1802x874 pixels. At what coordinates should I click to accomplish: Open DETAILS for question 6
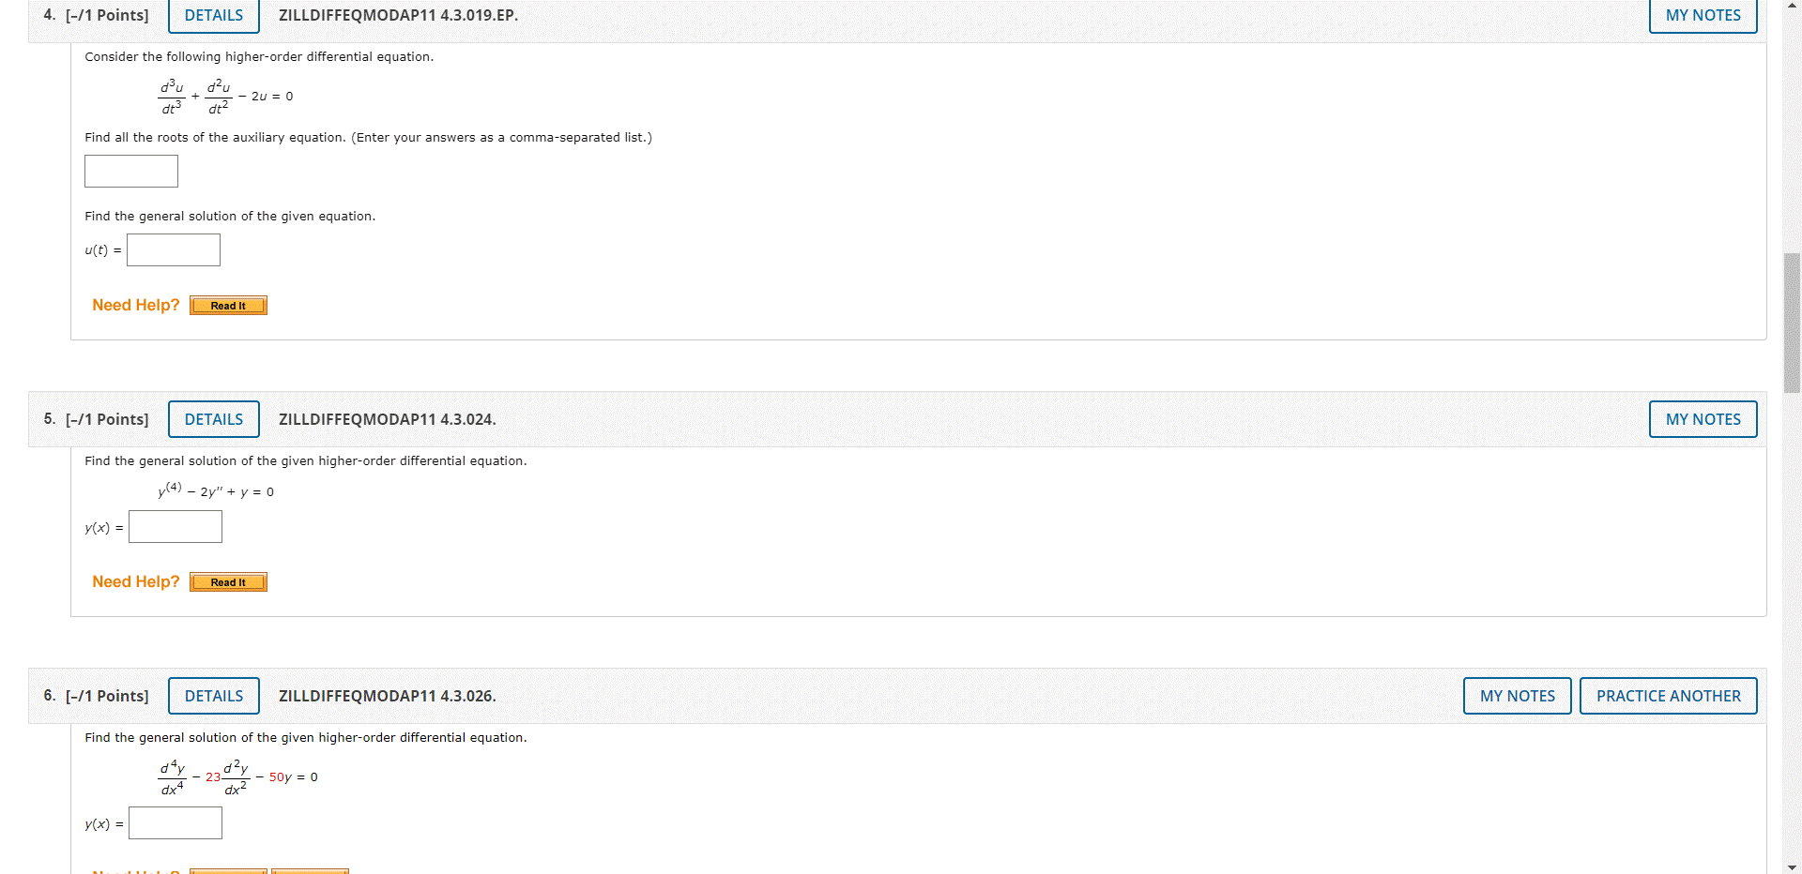pos(214,696)
